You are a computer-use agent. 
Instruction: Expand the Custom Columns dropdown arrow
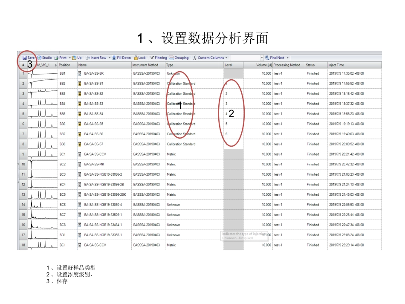click(x=226, y=58)
